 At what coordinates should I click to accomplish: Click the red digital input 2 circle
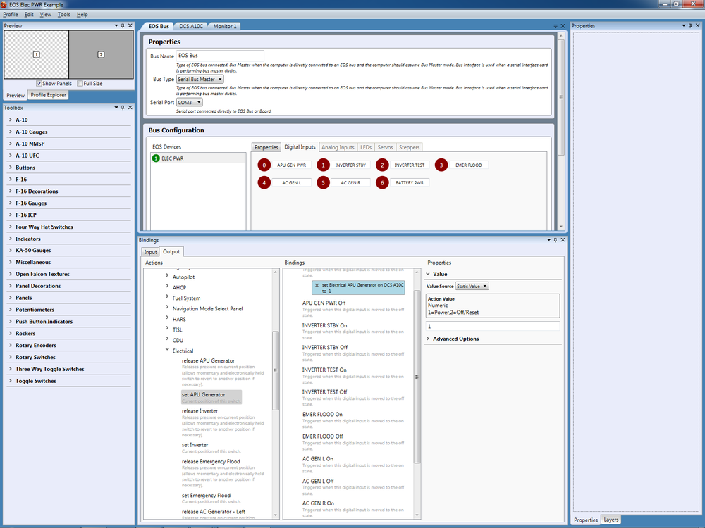point(382,165)
